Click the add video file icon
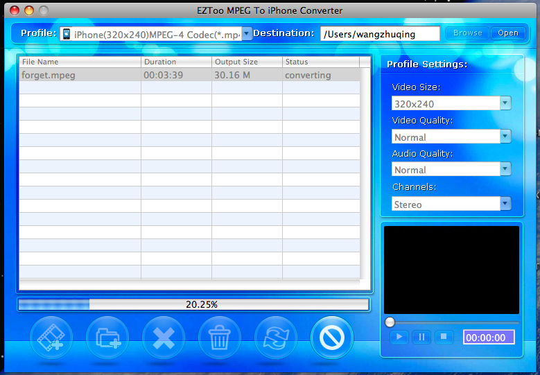Image resolution: width=540 pixels, height=375 pixels. click(51, 337)
